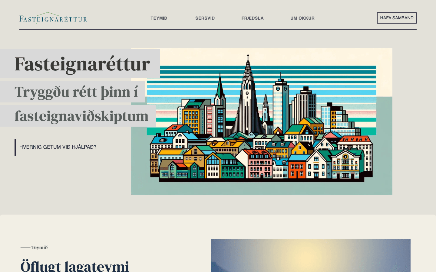Open the Sérsvið menu item
Image resolution: width=436 pixels, height=272 pixels.
205,18
